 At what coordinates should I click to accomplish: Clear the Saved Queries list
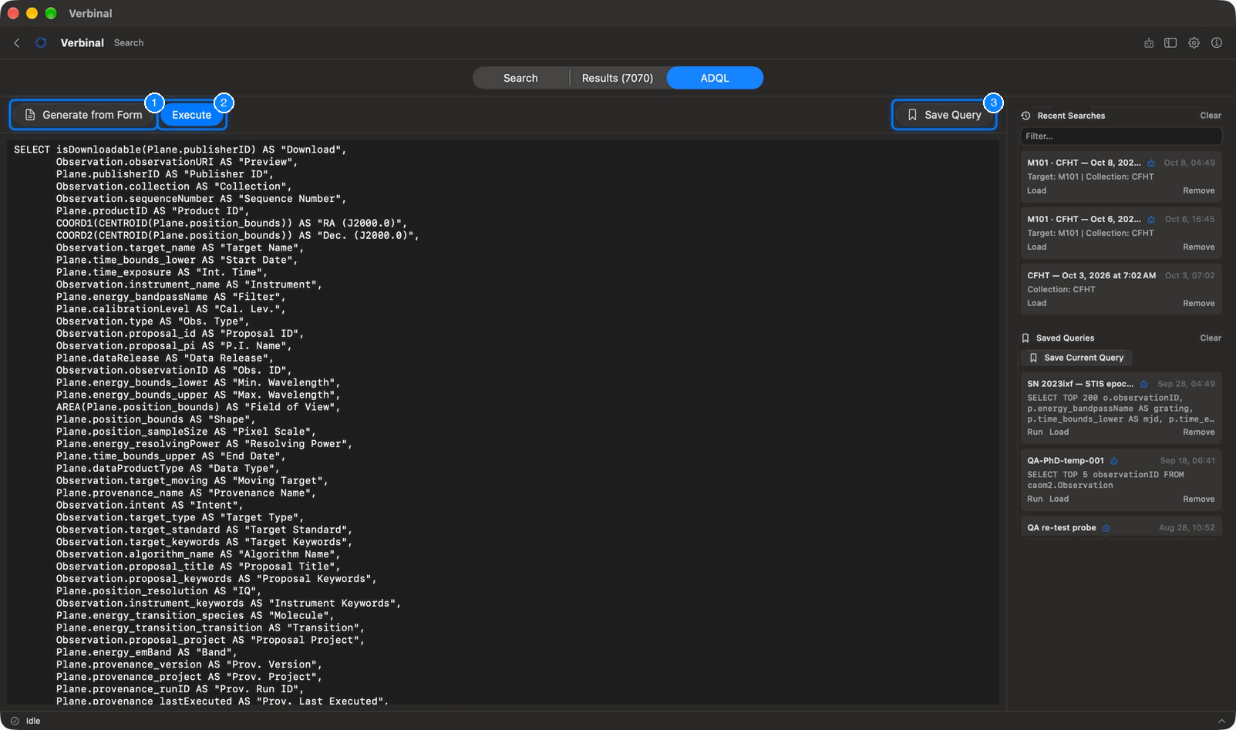[x=1211, y=338]
